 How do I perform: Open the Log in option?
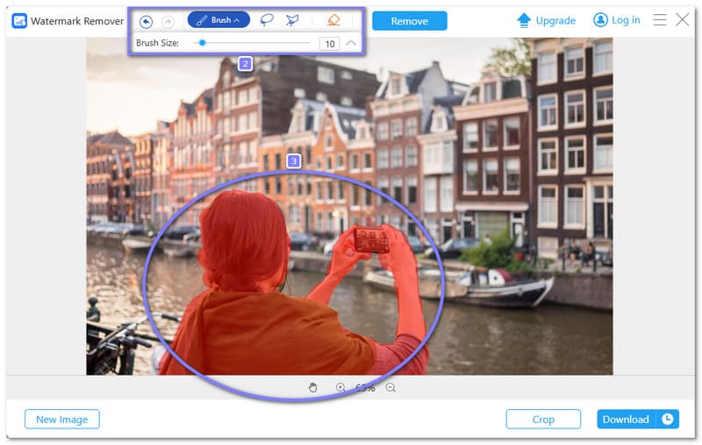point(617,20)
